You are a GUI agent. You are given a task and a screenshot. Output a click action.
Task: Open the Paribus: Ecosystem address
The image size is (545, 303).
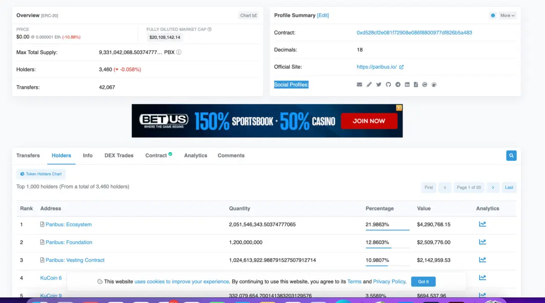point(68,224)
